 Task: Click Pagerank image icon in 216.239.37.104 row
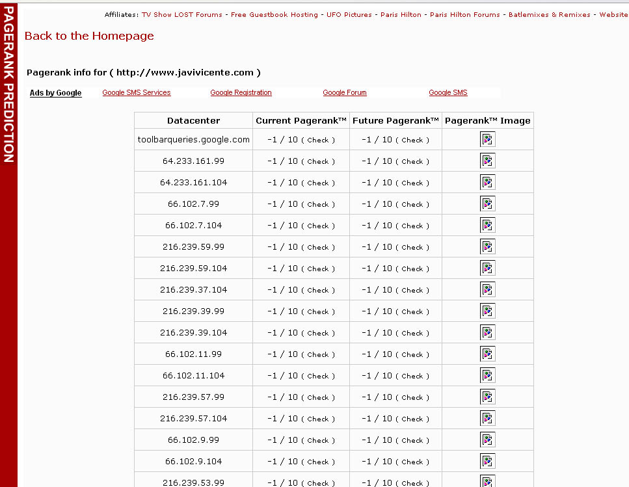(x=487, y=290)
